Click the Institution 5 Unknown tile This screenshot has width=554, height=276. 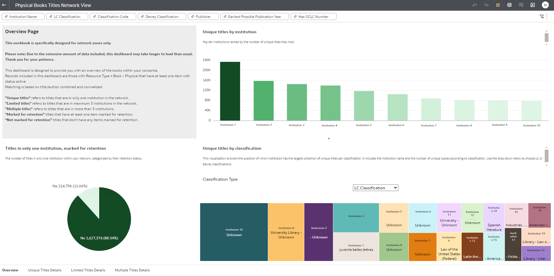pyautogui.click(x=394, y=218)
